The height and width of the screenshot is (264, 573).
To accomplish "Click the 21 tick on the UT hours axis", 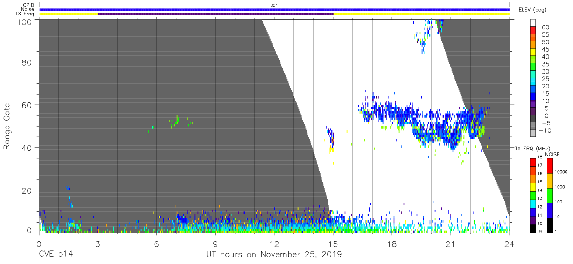I will pos(451,244).
